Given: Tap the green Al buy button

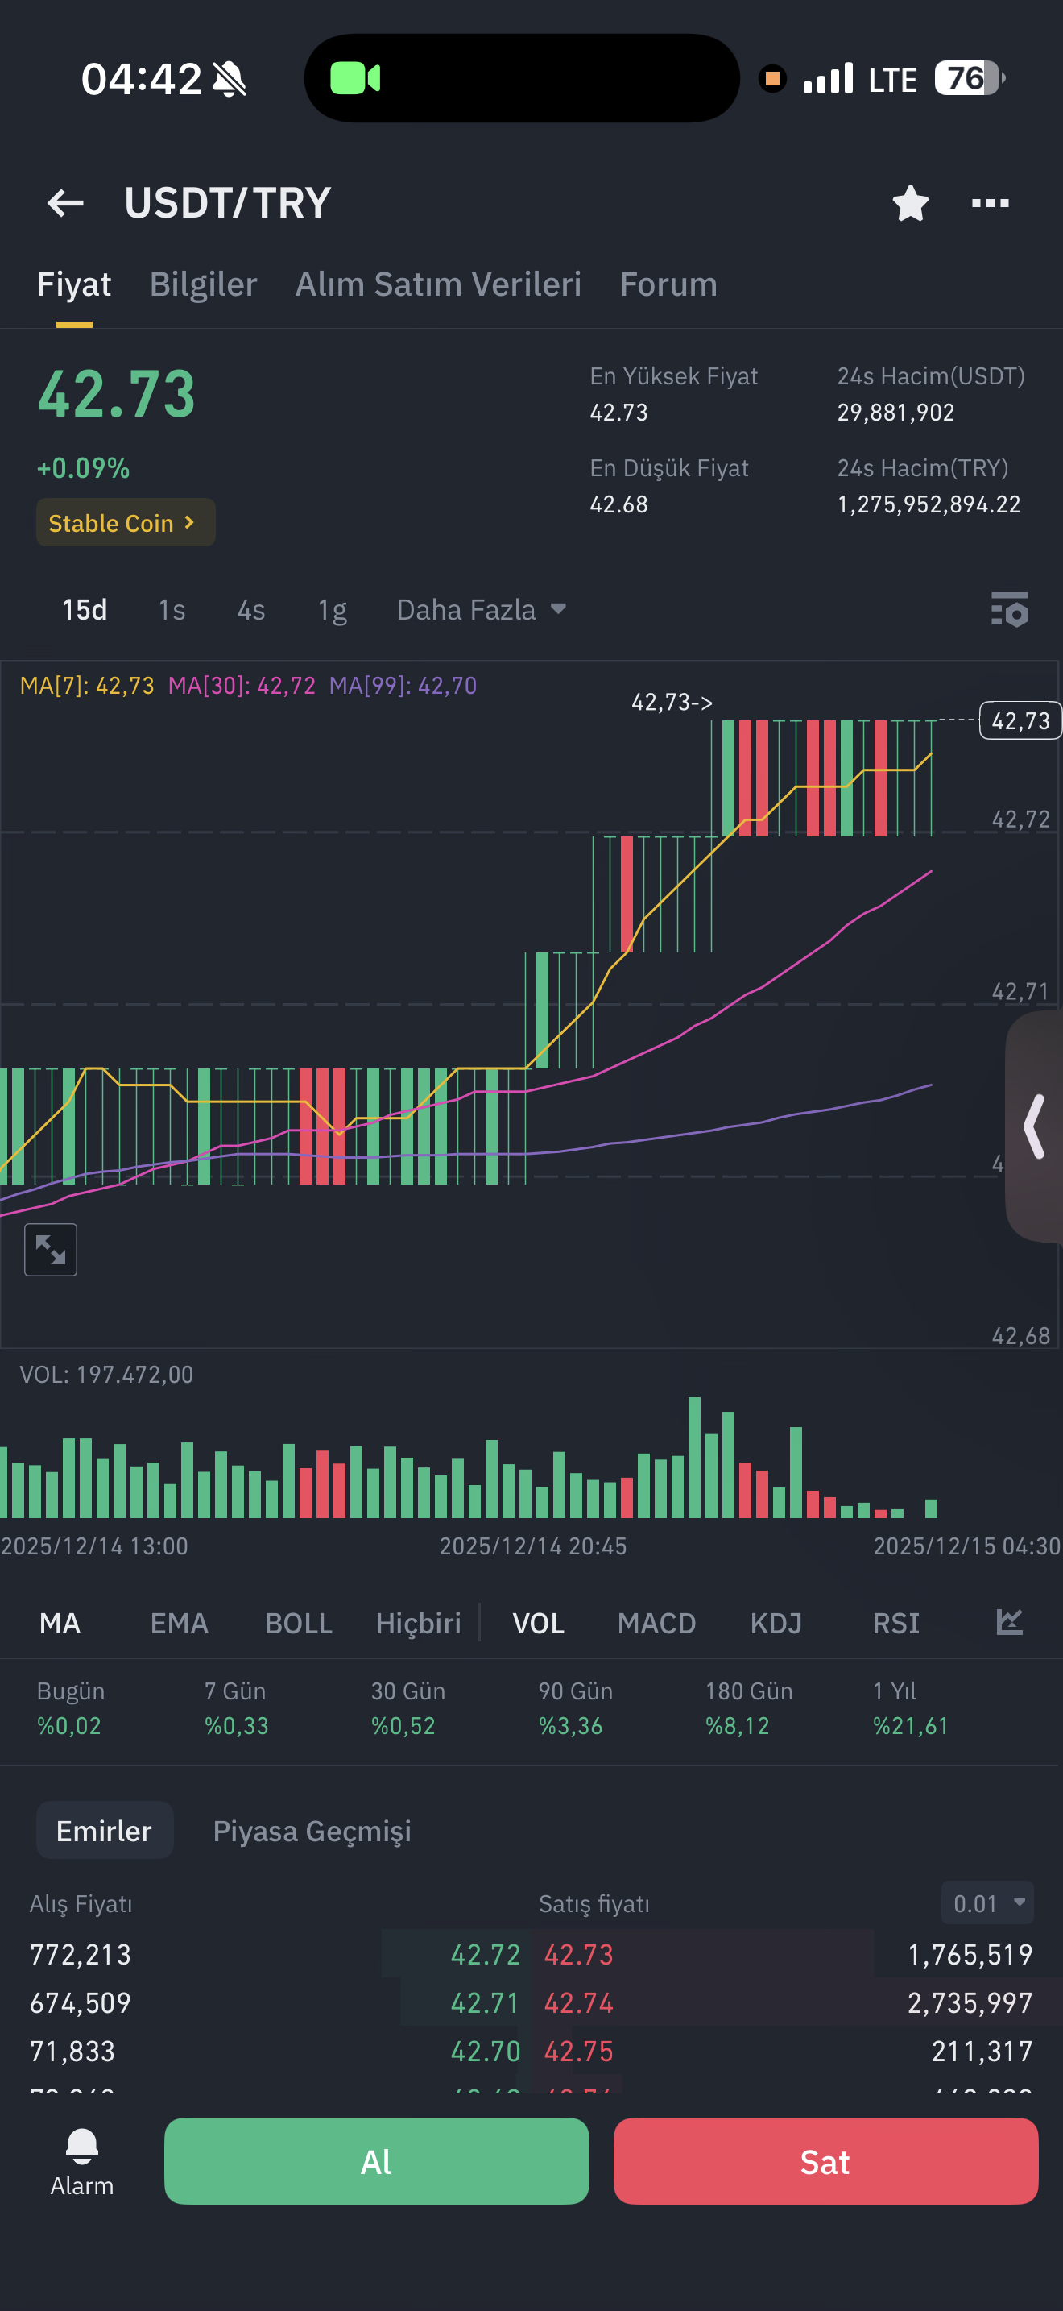Looking at the screenshot, I should [376, 2161].
